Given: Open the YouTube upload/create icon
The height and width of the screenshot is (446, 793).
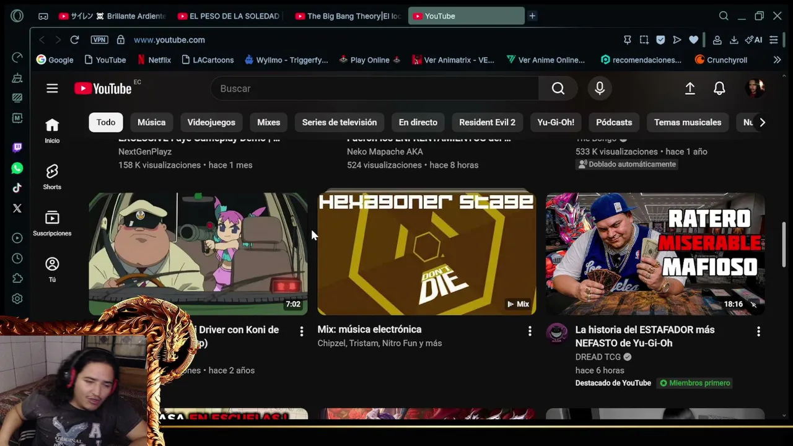Looking at the screenshot, I should (x=690, y=89).
